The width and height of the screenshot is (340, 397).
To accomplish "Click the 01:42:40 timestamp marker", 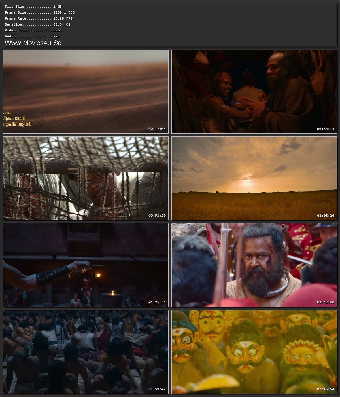I will point(326,302).
